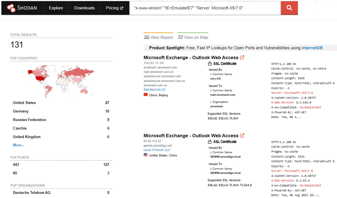Filter by United Kingdom country
This screenshot has height=198, width=337.
coord(61,137)
